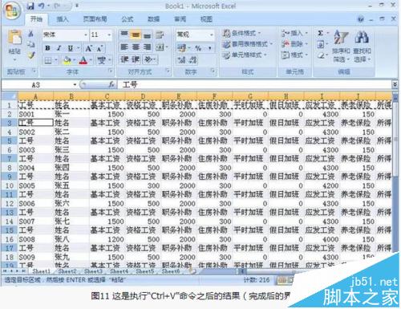Toggle wrap text

(x=160, y=35)
